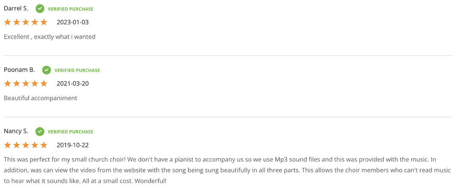The height and width of the screenshot is (189, 456).
Task: Click the 'Beautiful accompaniment' review text
Action: (41, 98)
